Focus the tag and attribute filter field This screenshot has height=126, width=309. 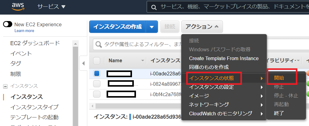[138, 44]
